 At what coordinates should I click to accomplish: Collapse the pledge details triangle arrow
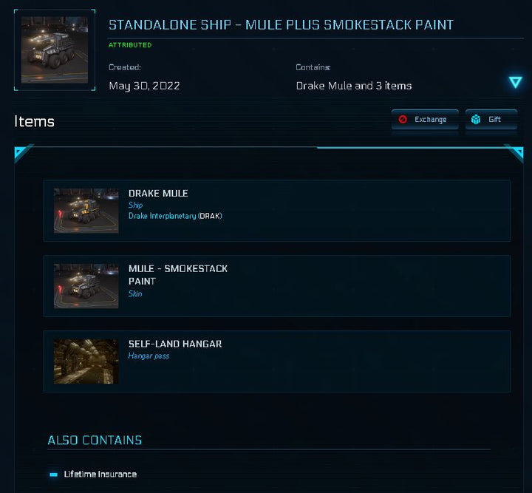515,82
